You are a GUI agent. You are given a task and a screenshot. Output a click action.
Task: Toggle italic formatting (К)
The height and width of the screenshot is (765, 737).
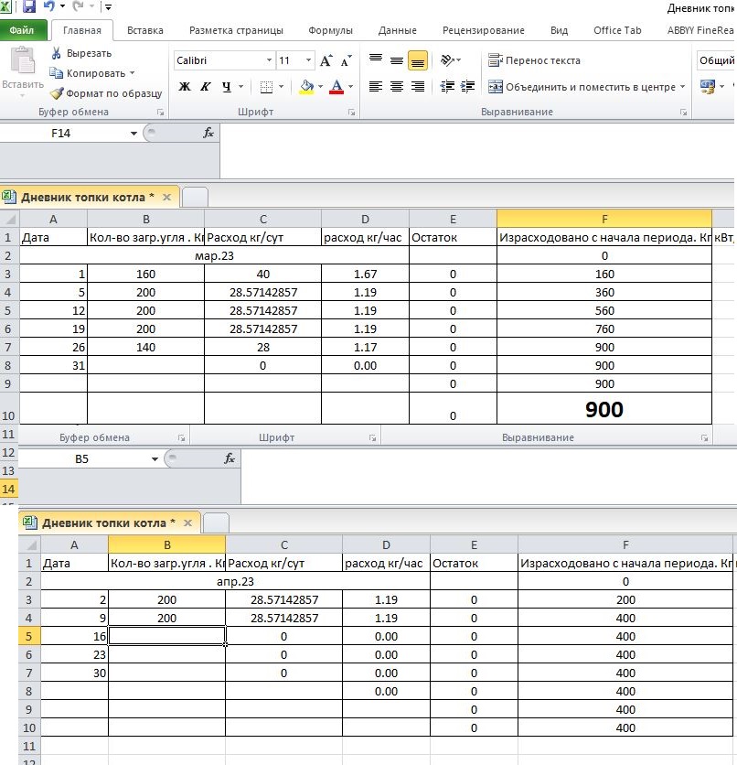206,87
